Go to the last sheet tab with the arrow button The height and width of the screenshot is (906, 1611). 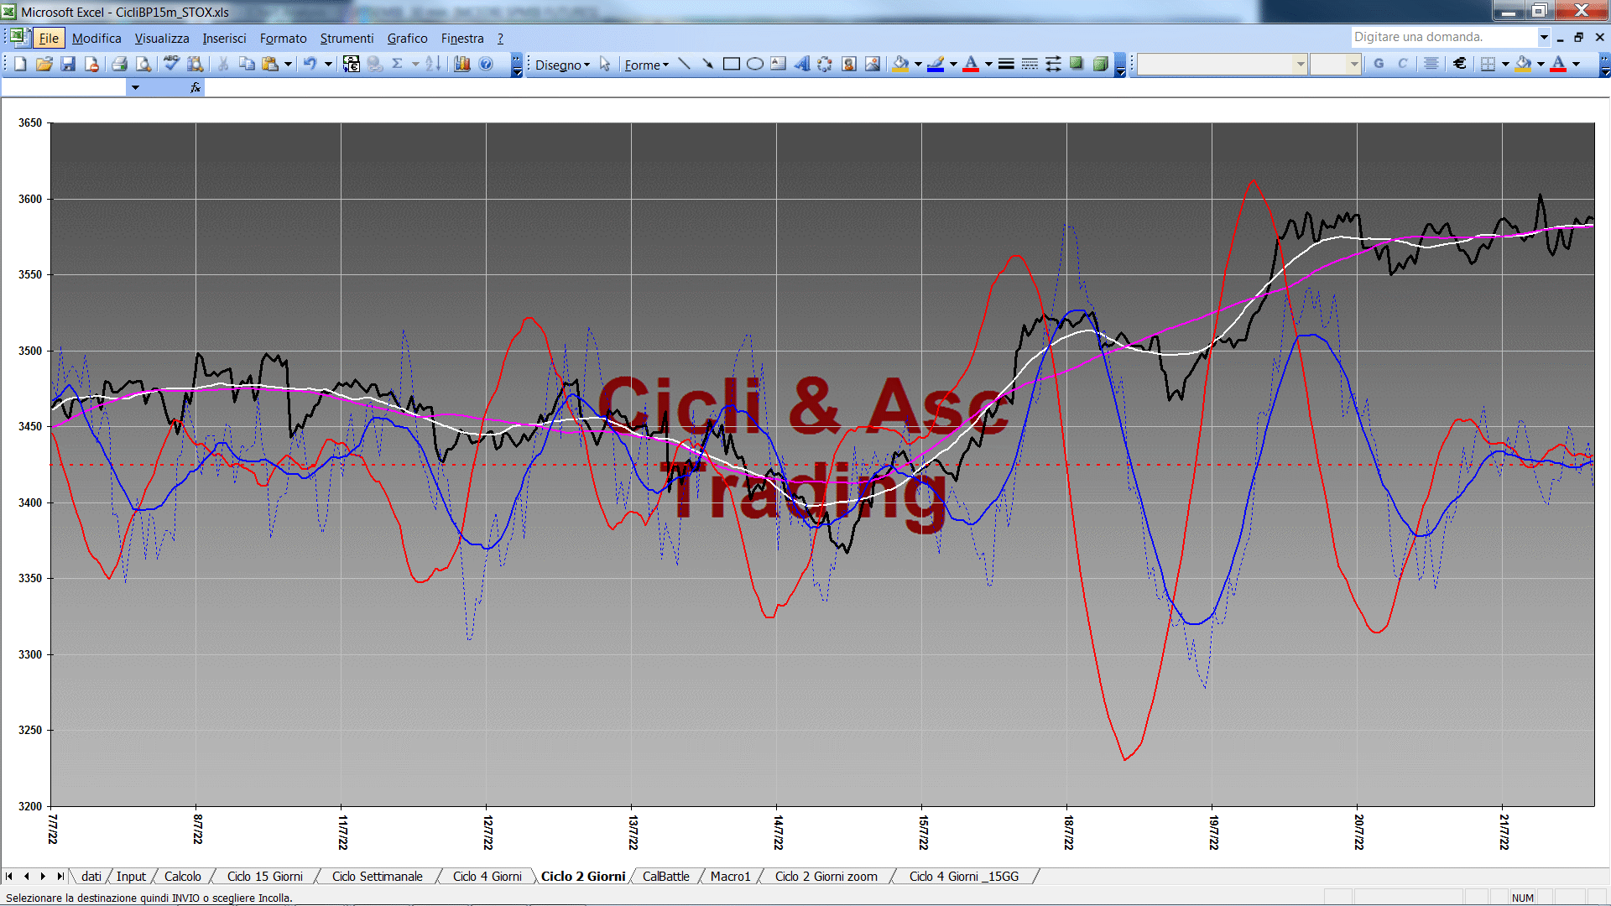point(60,876)
